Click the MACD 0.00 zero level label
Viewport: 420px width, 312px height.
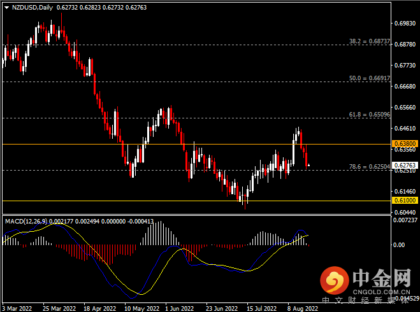(x=399, y=245)
